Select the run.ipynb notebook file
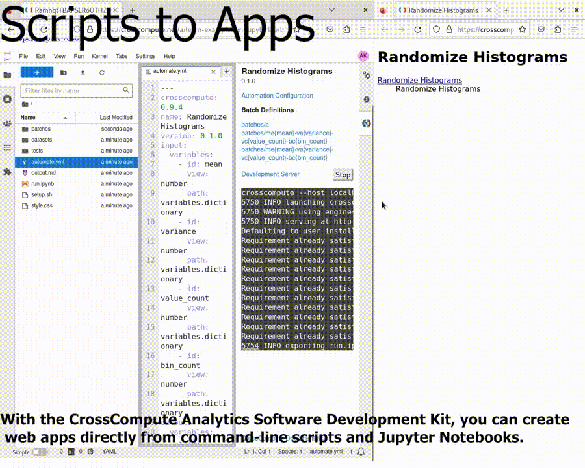 [77, 183]
